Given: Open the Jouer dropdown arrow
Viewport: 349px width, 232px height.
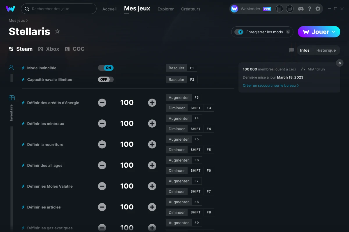Looking at the screenshot, I should (x=334, y=32).
